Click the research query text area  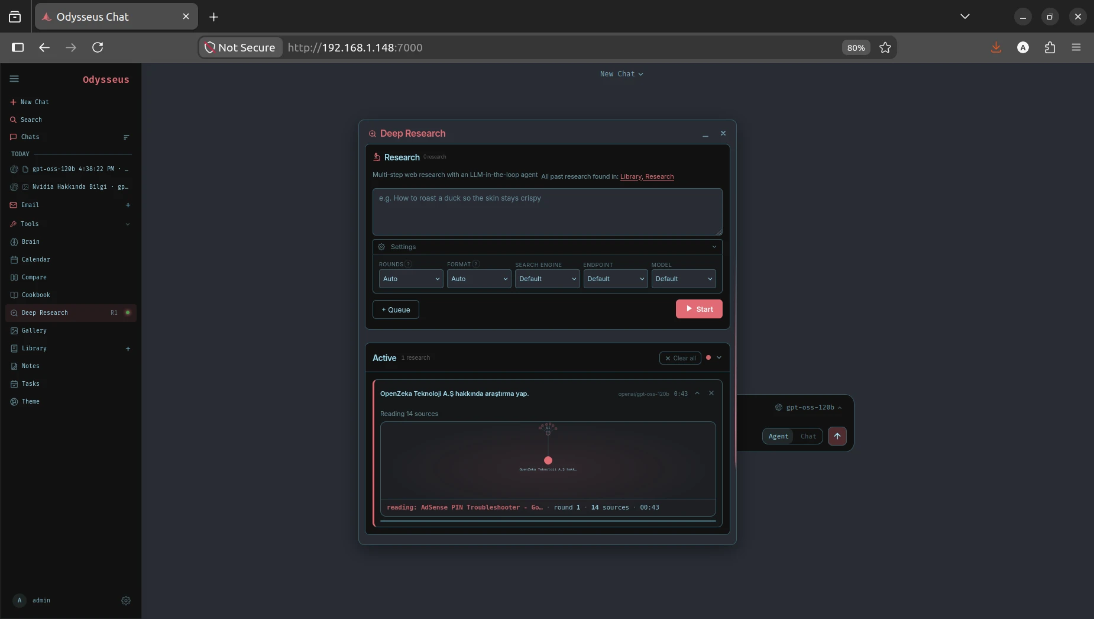click(548, 212)
